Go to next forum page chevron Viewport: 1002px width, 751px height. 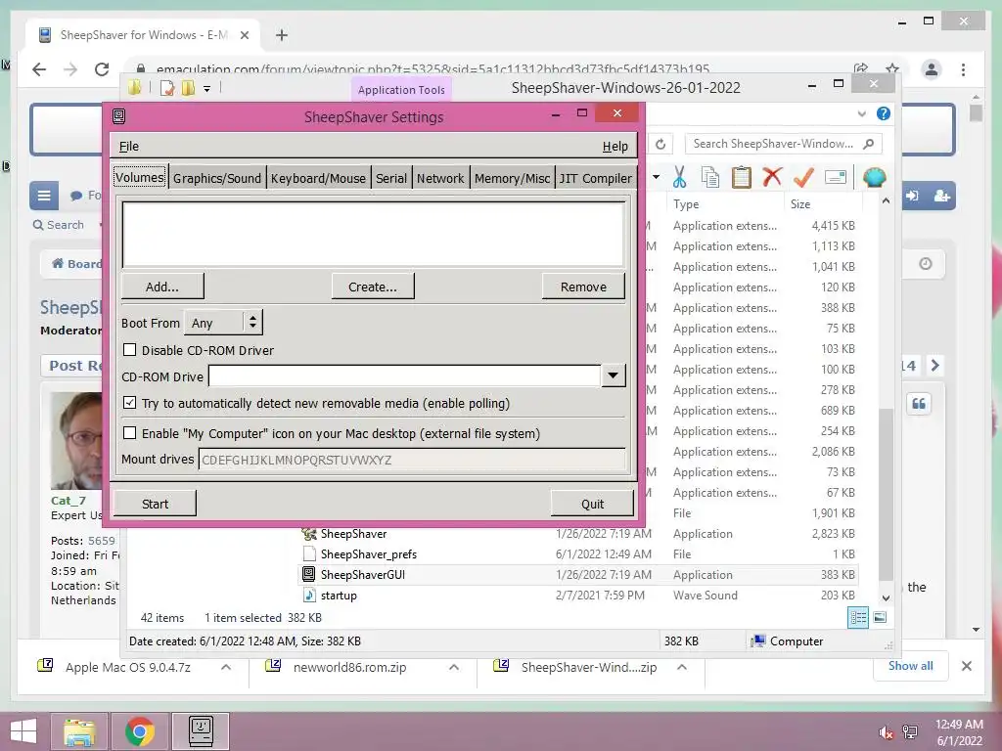click(x=934, y=366)
